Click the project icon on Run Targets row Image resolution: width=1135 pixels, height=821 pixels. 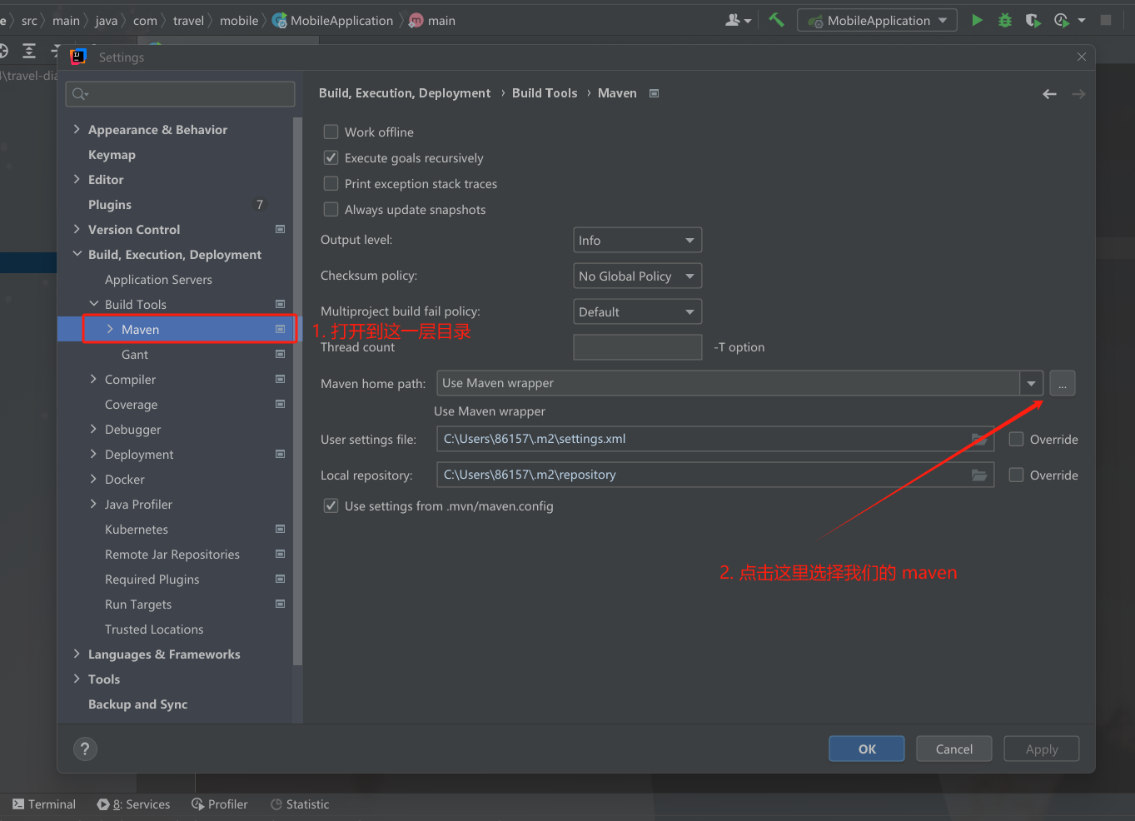[281, 604]
